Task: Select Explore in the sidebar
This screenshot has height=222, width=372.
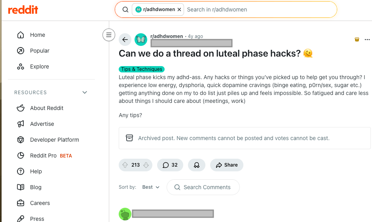Action: tap(39, 66)
